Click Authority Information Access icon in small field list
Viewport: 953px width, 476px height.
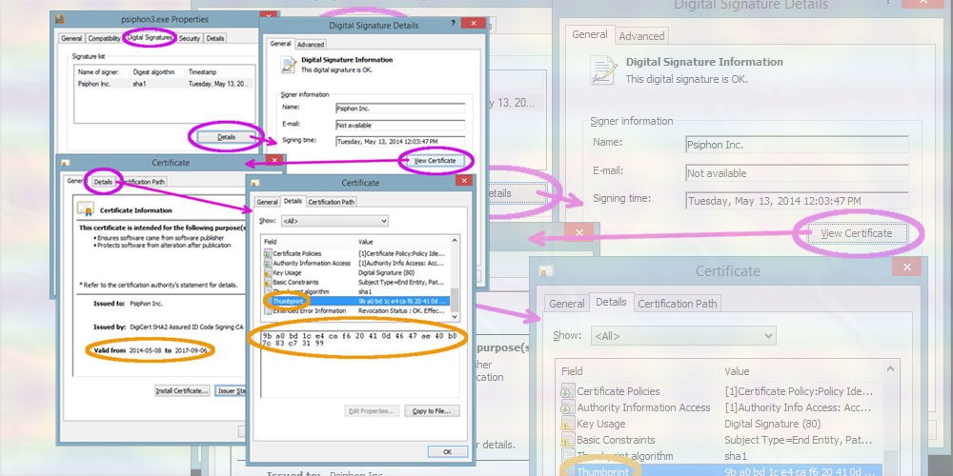pos(268,263)
